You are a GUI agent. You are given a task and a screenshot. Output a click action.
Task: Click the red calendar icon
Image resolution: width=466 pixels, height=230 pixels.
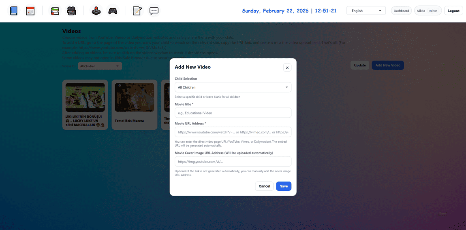[30, 11]
